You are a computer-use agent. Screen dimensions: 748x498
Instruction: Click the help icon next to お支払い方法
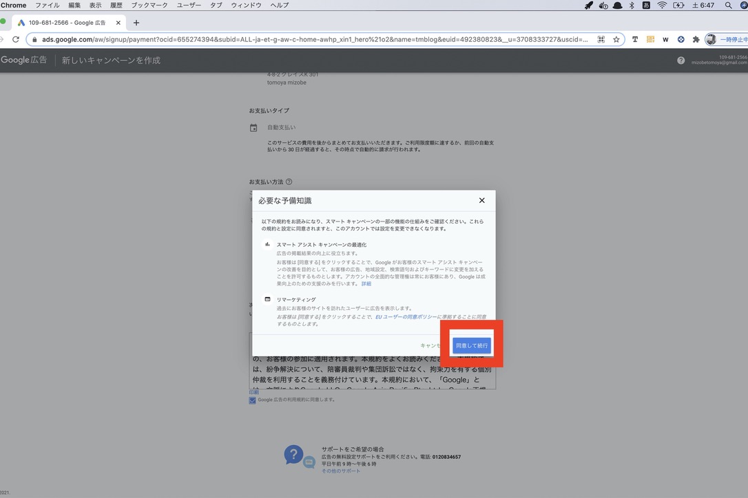point(289,182)
